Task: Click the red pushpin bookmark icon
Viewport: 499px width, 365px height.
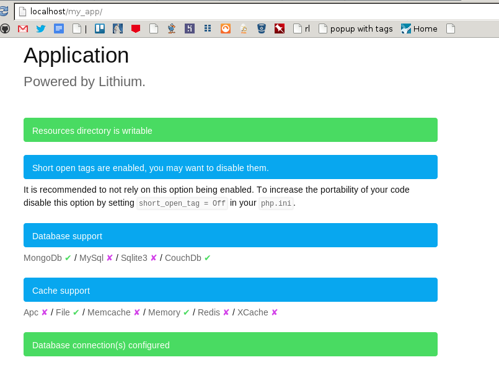Action: pyautogui.click(x=280, y=29)
